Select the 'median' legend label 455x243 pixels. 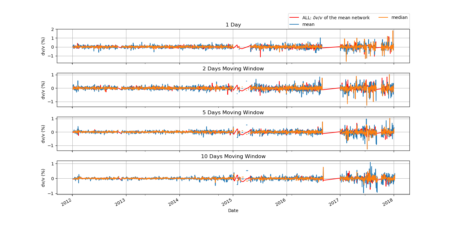[x=399, y=18]
